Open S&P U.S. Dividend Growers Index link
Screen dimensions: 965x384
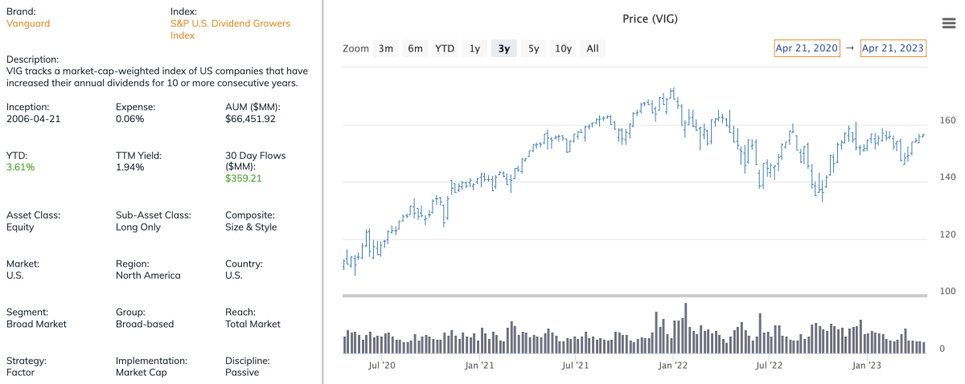pyautogui.click(x=225, y=29)
